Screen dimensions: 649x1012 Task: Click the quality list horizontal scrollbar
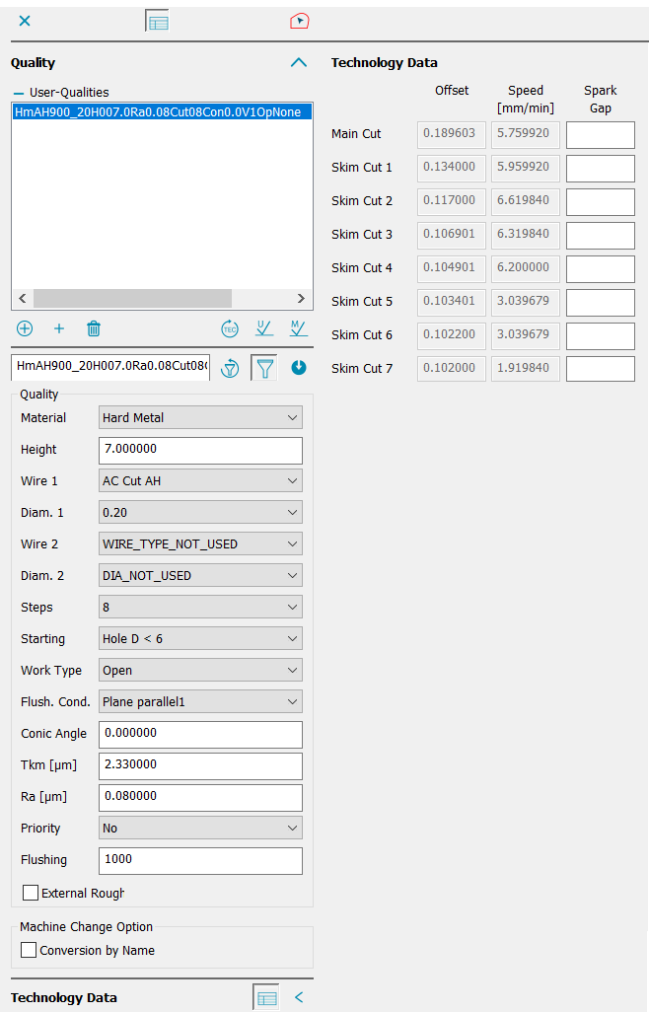(x=133, y=298)
